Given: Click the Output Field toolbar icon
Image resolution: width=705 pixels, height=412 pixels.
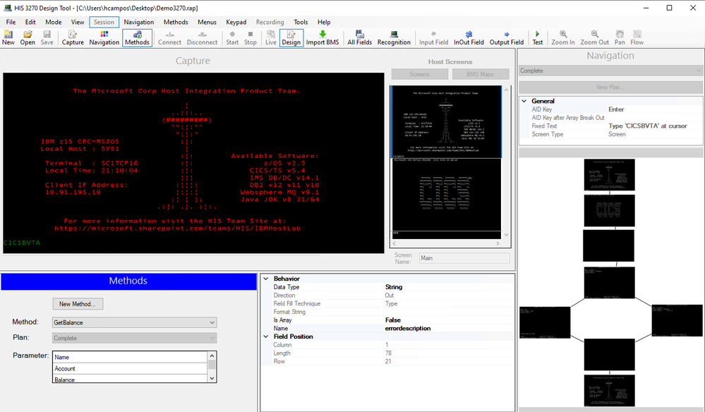Looking at the screenshot, I should click(507, 37).
